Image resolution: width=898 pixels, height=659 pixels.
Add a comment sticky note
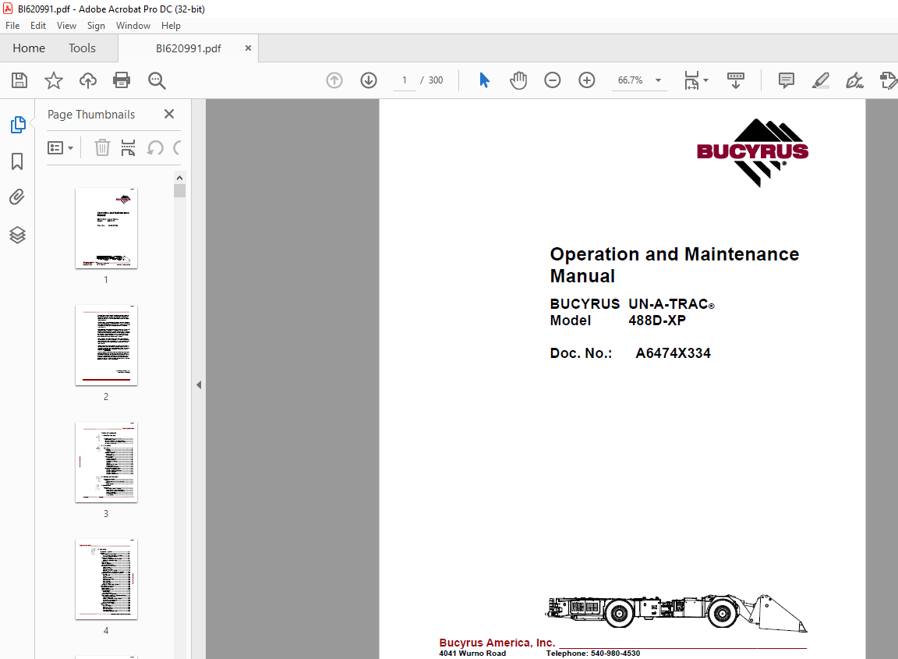tap(787, 80)
